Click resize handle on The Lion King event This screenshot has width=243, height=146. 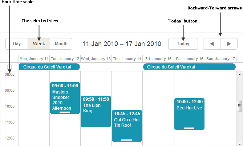[96, 125]
